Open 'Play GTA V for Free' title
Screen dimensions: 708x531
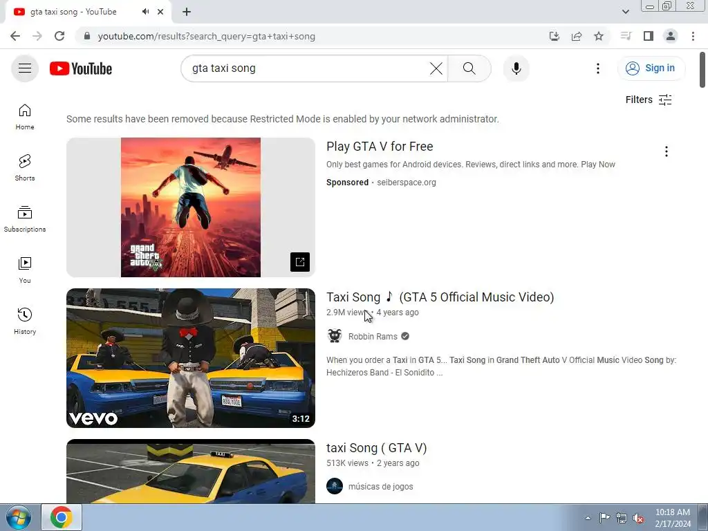pos(380,147)
